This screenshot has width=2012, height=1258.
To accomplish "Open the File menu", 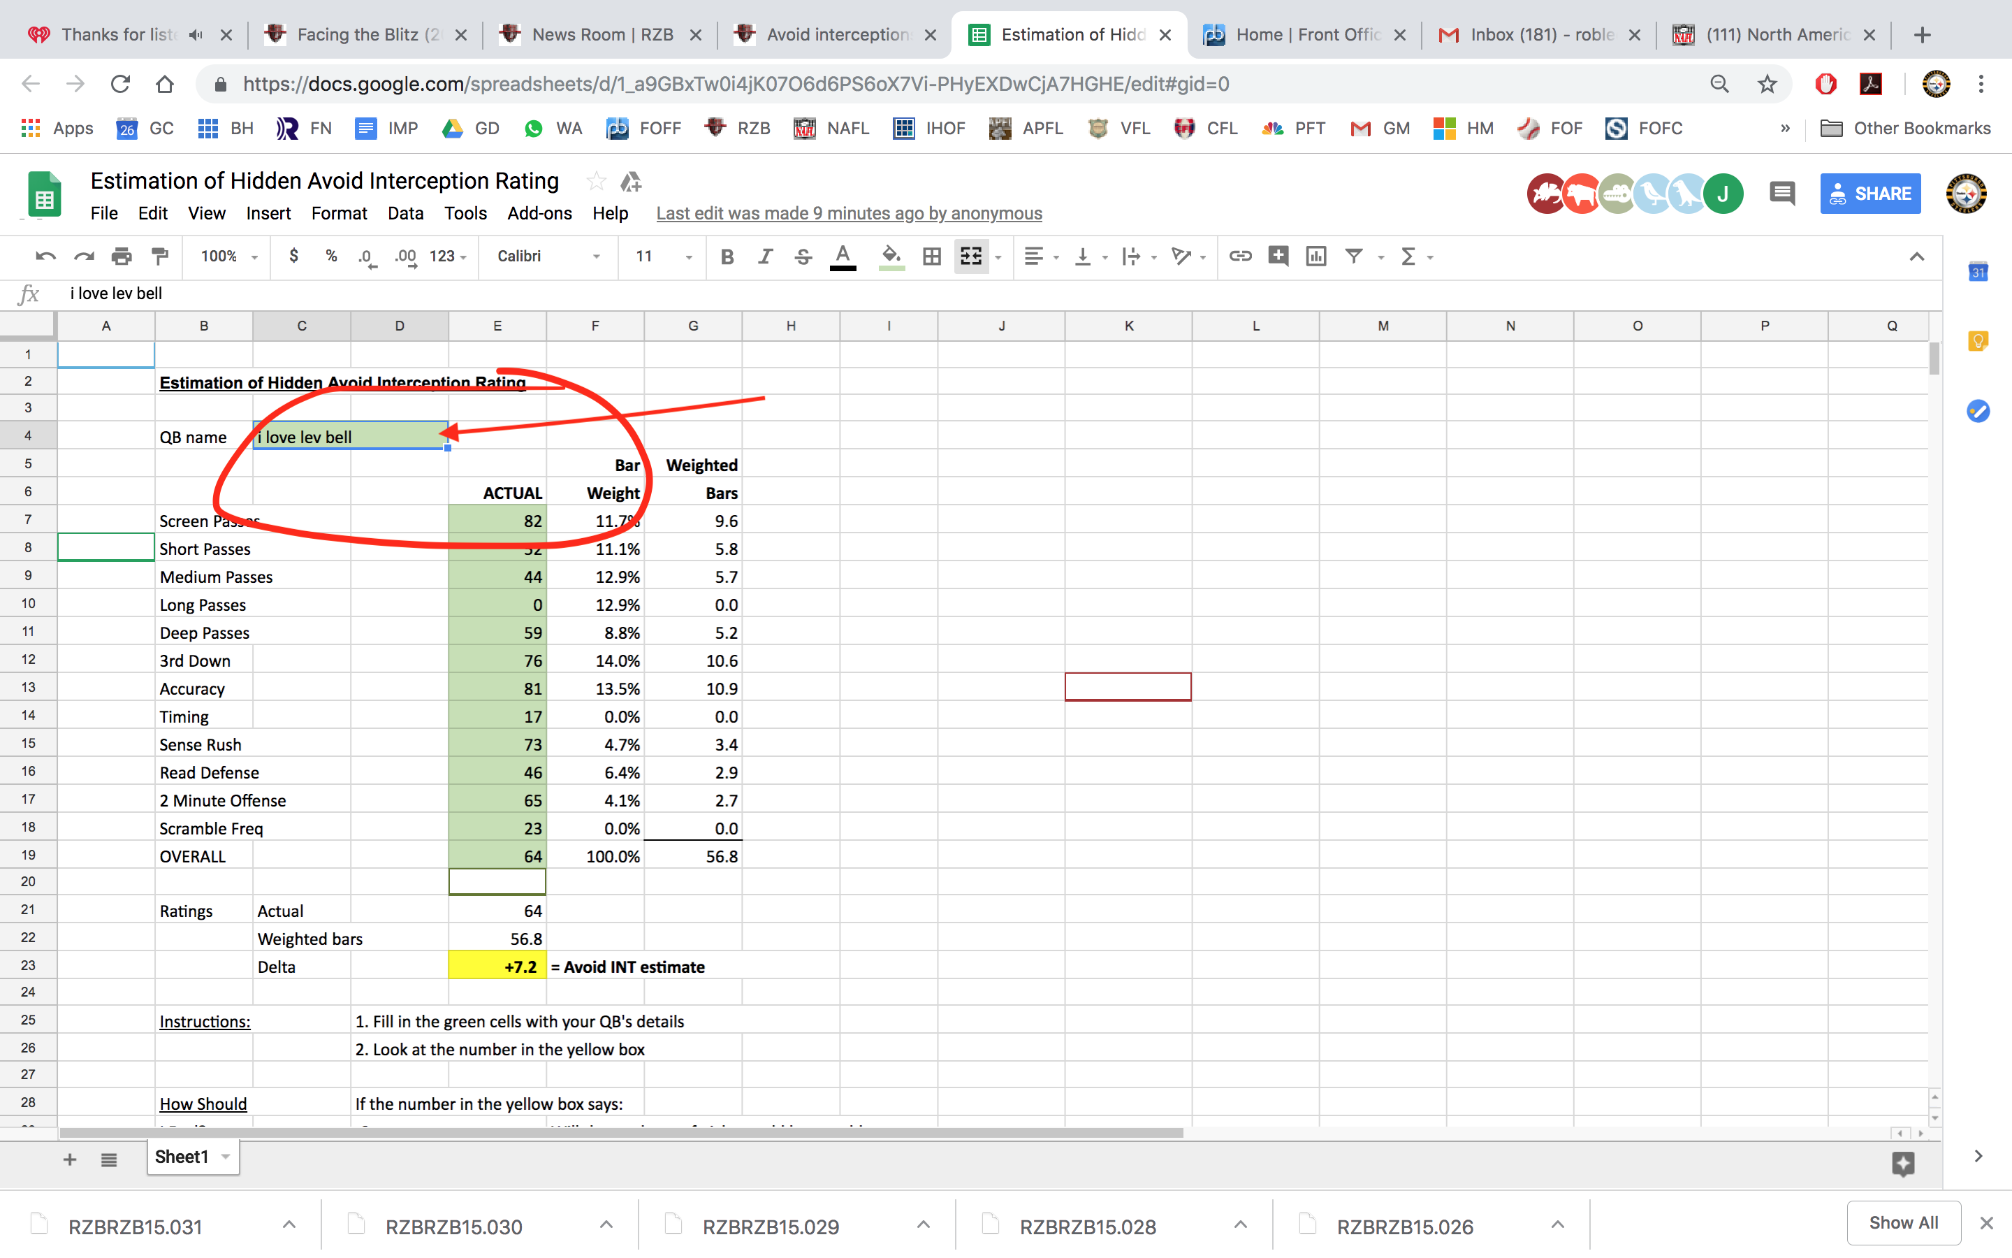I will (x=104, y=213).
